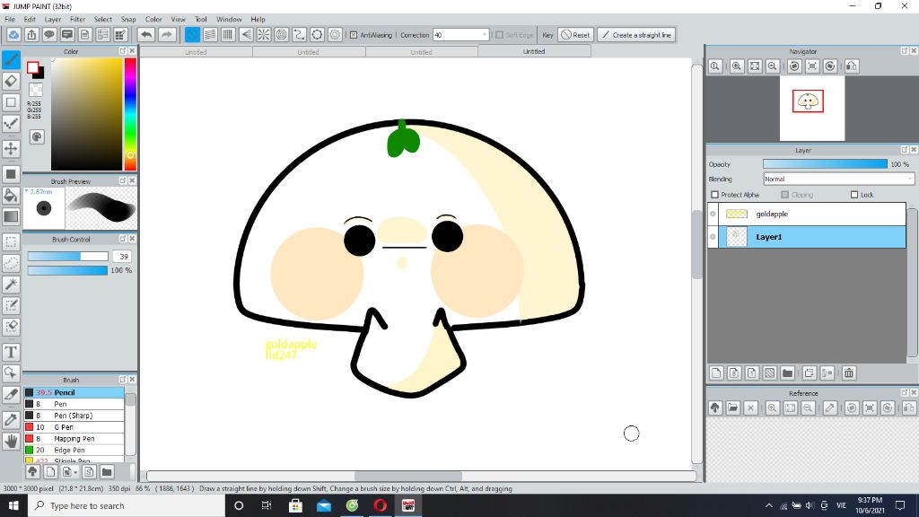Click the Windows search box

(x=126, y=505)
